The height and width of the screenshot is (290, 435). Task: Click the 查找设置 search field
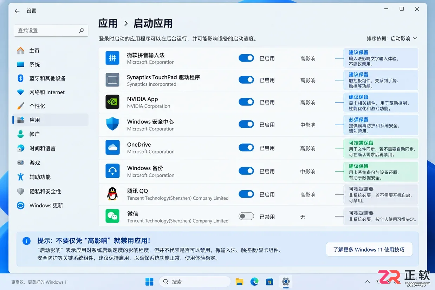click(x=51, y=31)
